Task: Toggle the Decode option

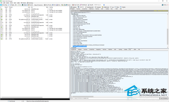Action: pyautogui.click(x=30, y=5)
